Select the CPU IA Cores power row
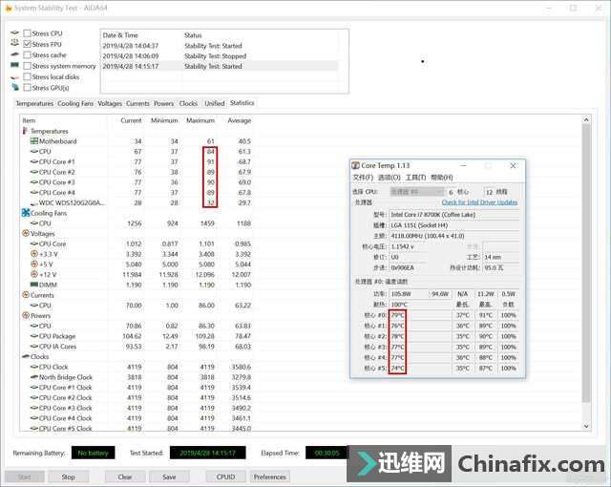The width and height of the screenshot is (611, 487). coord(137,347)
